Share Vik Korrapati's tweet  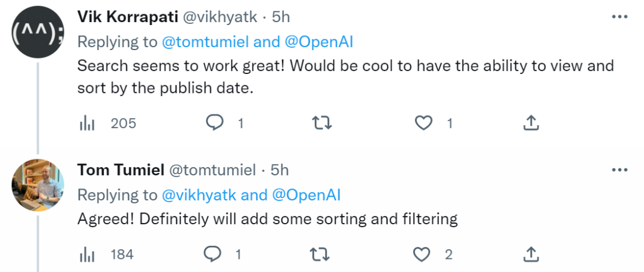coord(531,123)
